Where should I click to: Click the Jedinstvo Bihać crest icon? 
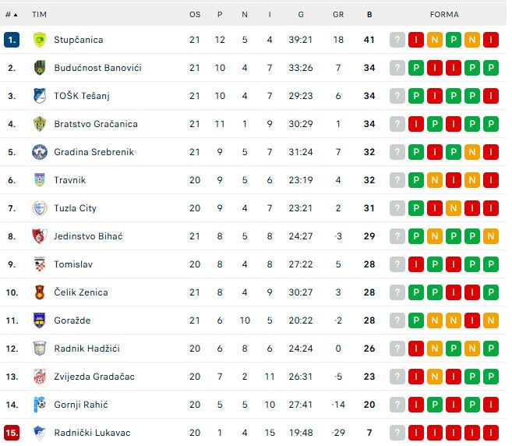[40, 236]
